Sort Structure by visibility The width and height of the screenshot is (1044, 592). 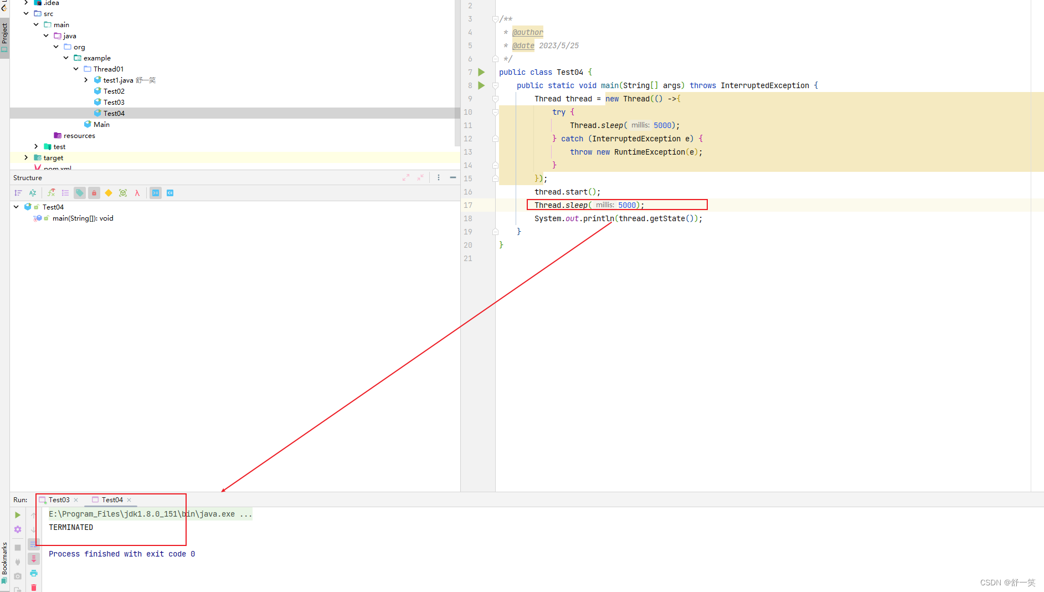pyautogui.click(x=18, y=193)
